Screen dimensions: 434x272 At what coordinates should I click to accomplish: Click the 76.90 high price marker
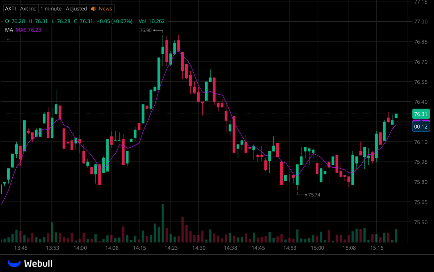coord(146,30)
